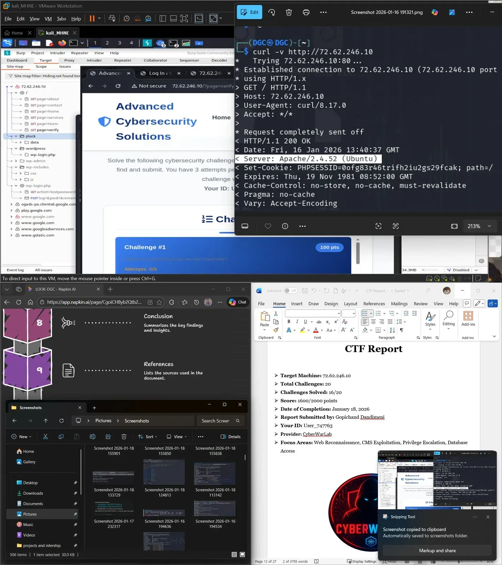Viewport: 502px width, 565px height.
Task: Toggle Word's AutoSave switch
Action: coord(291,291)
